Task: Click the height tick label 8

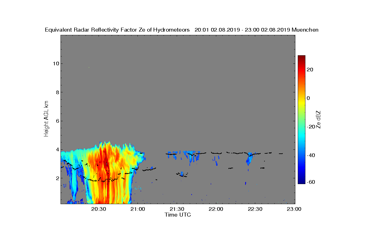Action: [57, 92]
